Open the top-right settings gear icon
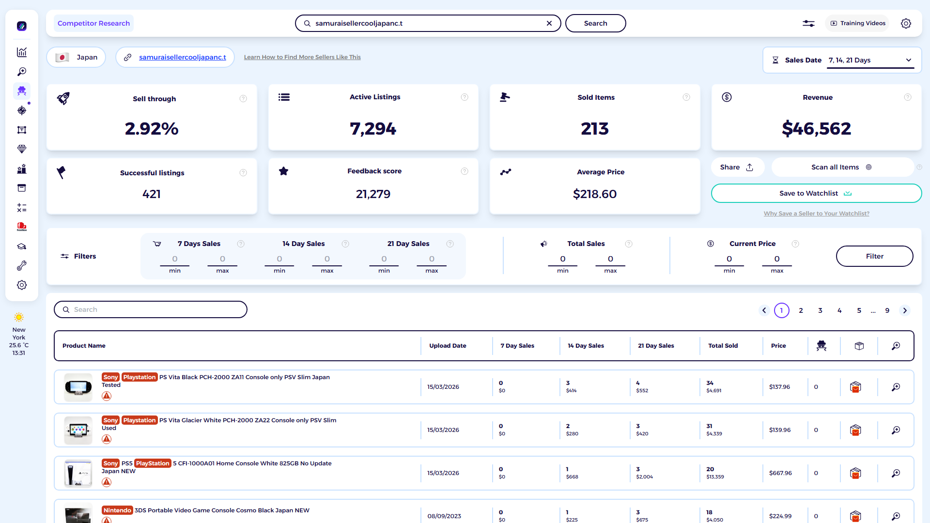The height and width of the screenshot is (523, 930). click(x=906, y=23)
